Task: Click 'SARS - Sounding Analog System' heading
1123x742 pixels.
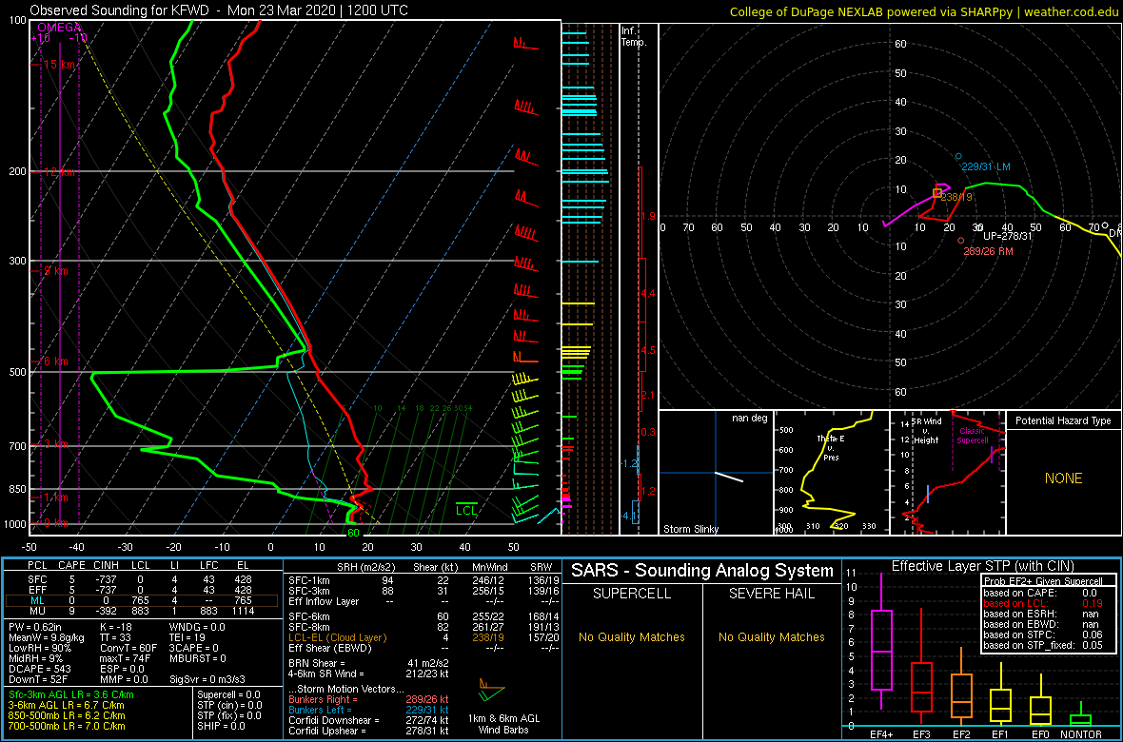Action: [702, 571]
